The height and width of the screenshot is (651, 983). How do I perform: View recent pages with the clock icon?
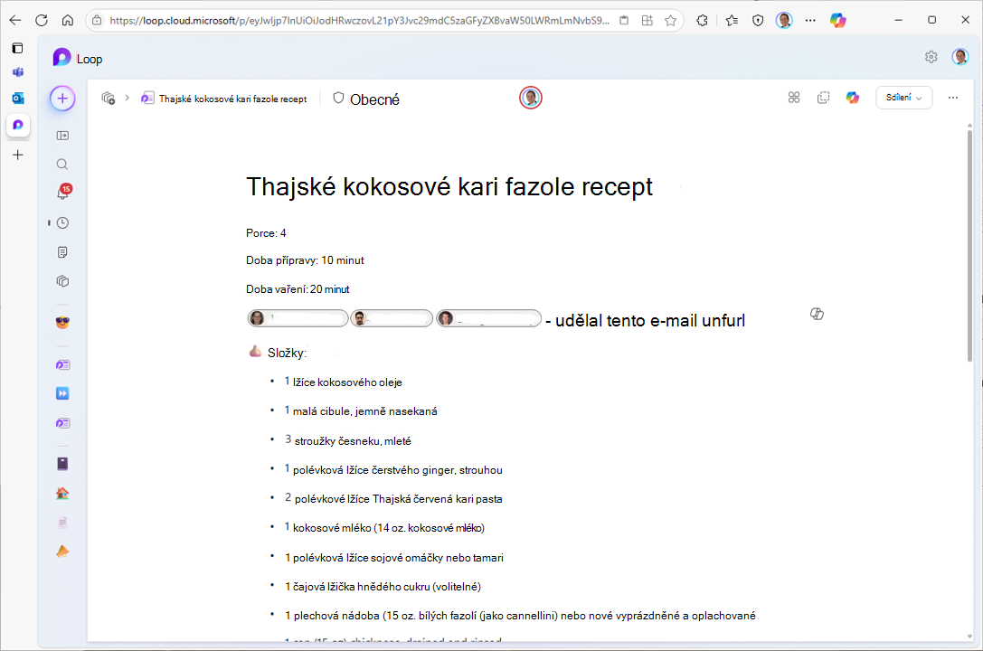(61, 222)
